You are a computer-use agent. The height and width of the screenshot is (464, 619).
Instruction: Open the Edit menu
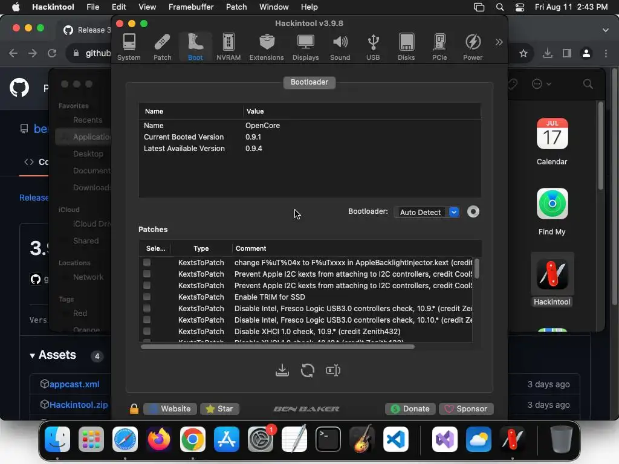click(118, 7)
